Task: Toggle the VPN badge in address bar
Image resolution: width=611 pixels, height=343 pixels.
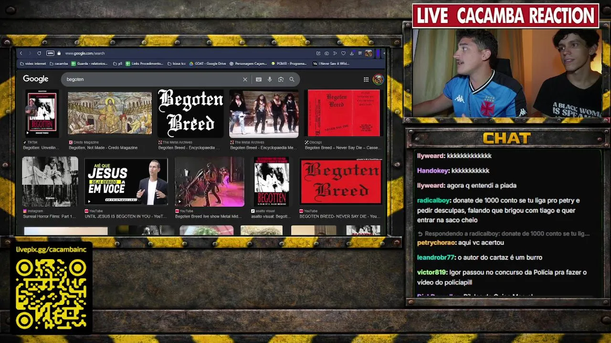Action: (50, 53)
